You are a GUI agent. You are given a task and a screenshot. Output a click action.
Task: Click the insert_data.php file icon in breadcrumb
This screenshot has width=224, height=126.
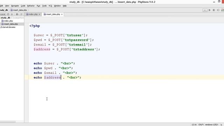tap(12, 10)
